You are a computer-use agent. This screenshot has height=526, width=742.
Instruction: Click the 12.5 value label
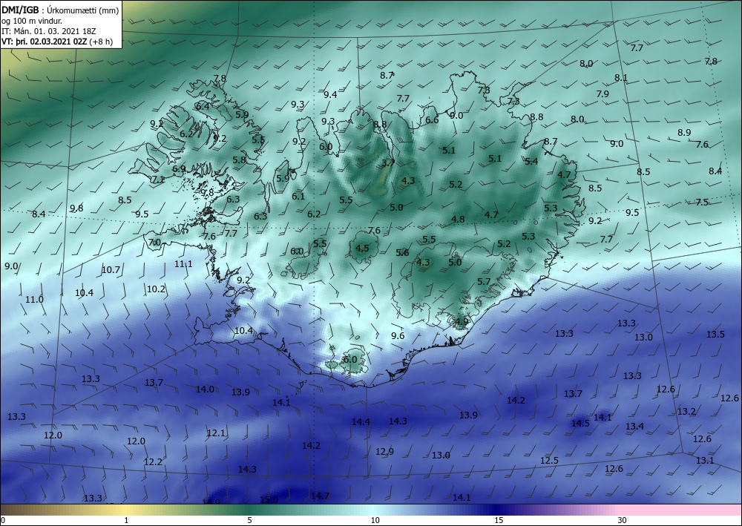click(x=549, y=460)
